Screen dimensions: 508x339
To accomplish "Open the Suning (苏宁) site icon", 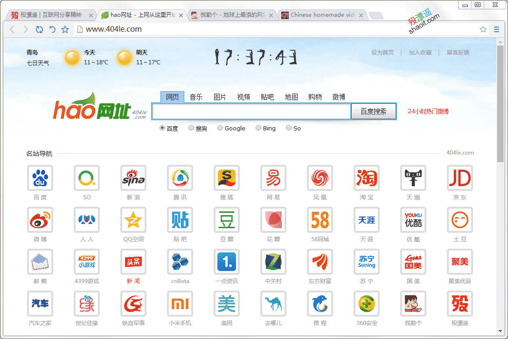I will (366, 262).
